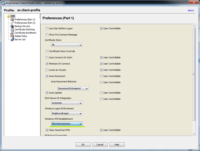
Task: Toggle User Controllable for Auto Connect On Start
Action: (x=101, y=57)
